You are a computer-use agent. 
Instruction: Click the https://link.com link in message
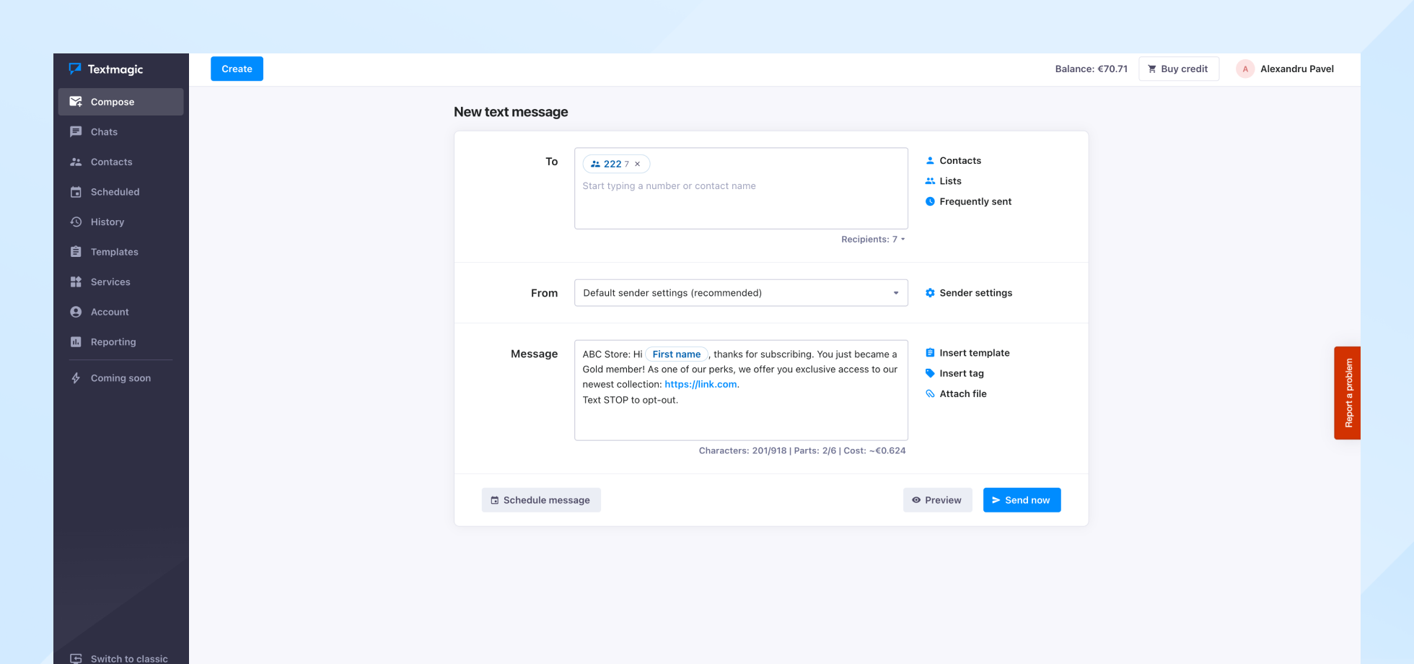701,385
